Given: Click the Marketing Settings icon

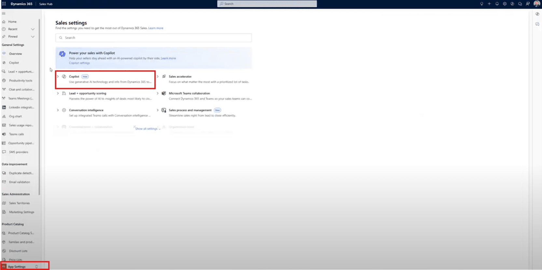Looking at the screenshot, I should point(4,212).
